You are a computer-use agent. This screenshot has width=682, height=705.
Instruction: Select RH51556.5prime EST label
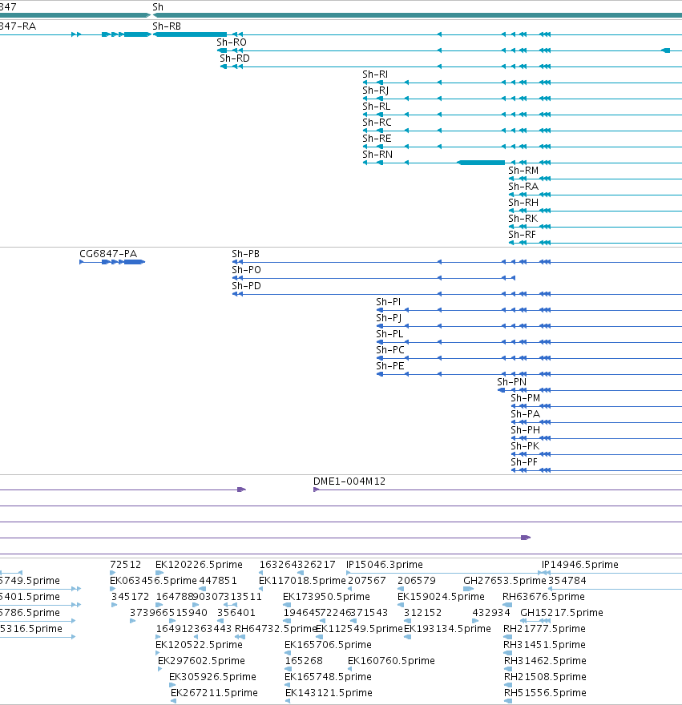pyautogui.click(x=545, y=693)
